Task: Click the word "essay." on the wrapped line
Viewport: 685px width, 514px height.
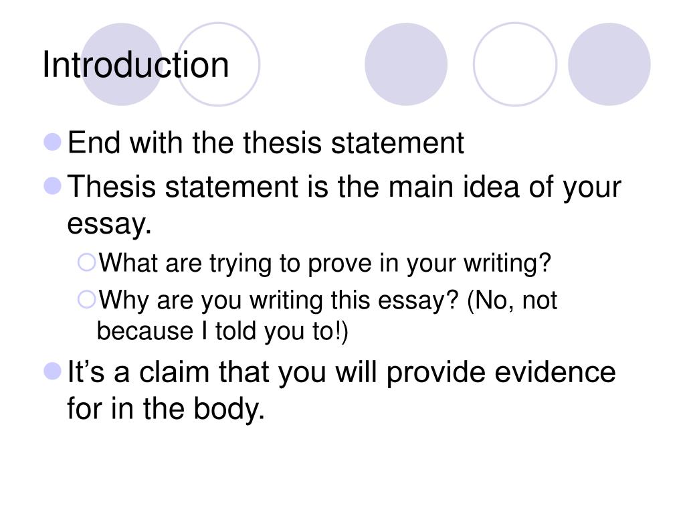Action: coord(109,224)
